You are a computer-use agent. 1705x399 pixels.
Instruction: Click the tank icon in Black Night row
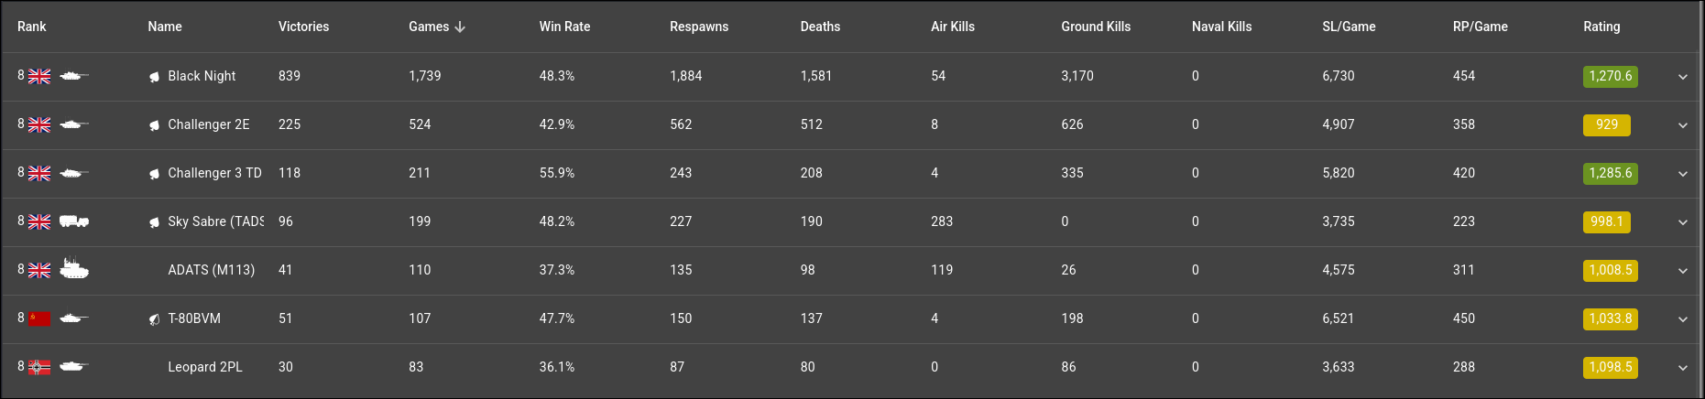coord(73,76)
